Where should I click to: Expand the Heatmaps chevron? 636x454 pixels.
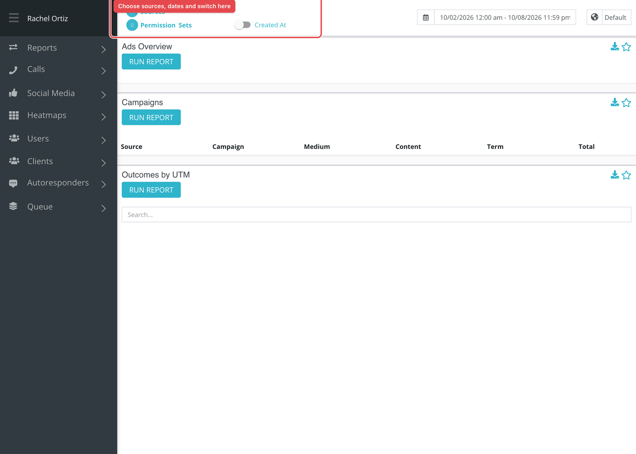pyautogui.click(x=104, y=117)
